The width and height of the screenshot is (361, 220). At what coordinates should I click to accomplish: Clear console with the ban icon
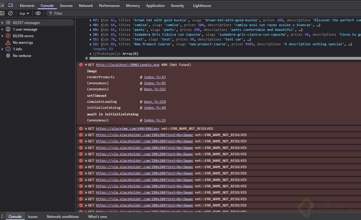pyautogui.click(x=10, y=13)
